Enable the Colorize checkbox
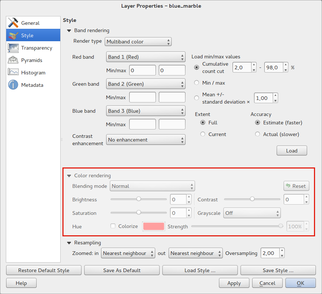Viewport: 322px width, 294px height. (113, 226)
